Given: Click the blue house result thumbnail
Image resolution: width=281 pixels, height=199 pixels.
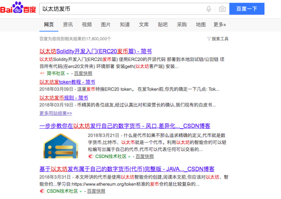Looking at the screenshot, I should [61, 146].
